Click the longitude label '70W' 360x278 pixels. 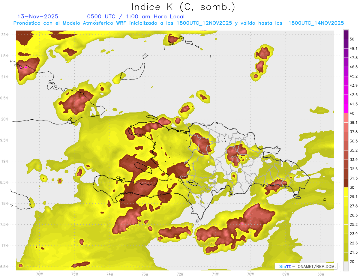coord(250,274)
